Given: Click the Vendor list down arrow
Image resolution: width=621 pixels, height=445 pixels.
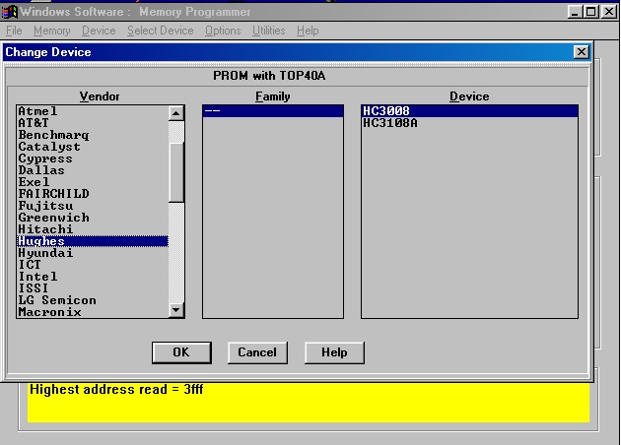Looking at the screenshot, I should click(x=176, y=310).
